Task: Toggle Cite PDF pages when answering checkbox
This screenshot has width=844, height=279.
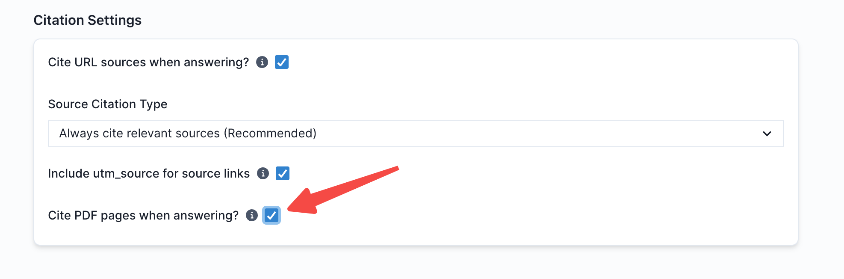Action: 271,215
